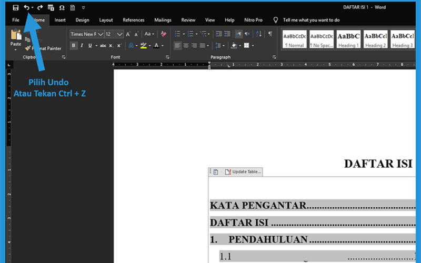This screenshot has height=263, width=421.
Task: Set right-to-left text direction
Action: tap(247, 34)
